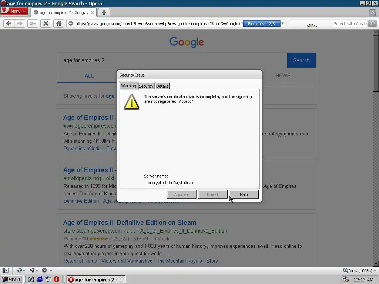Image resolution: width=379 pixels, height=284 pixels.
Task: Open the closed tabs trash icon
Action: 372,13
